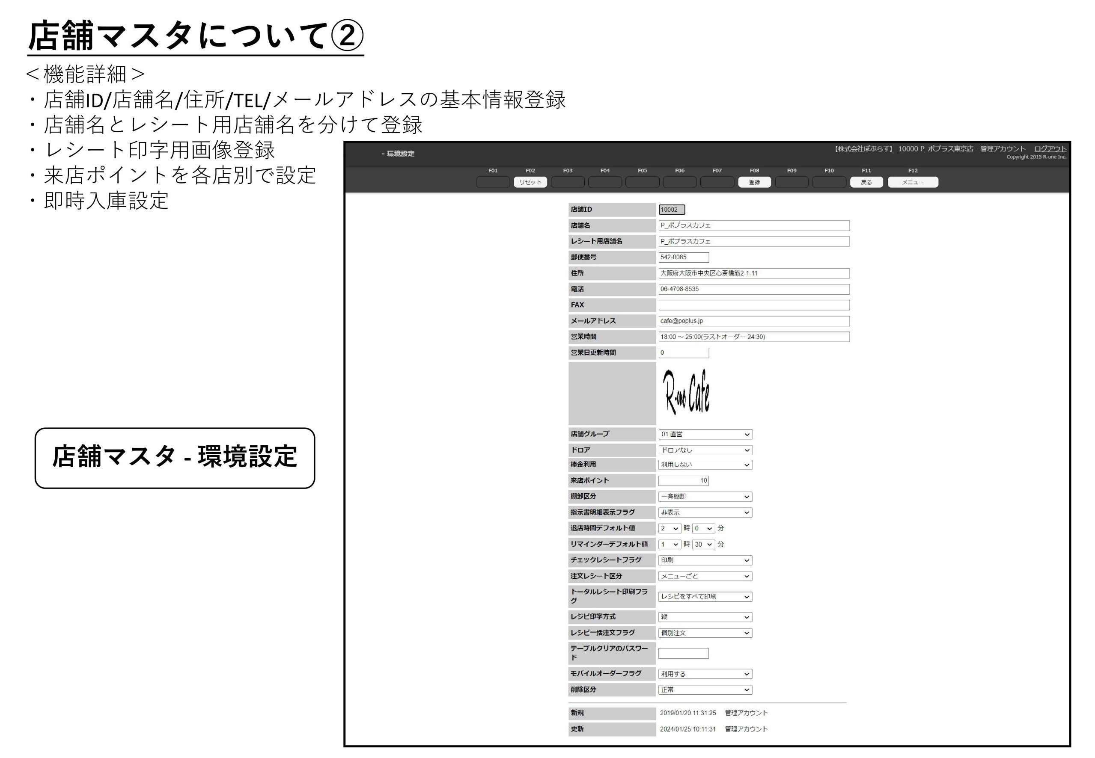Click the 来店ポイント input field

click(683, 480)
